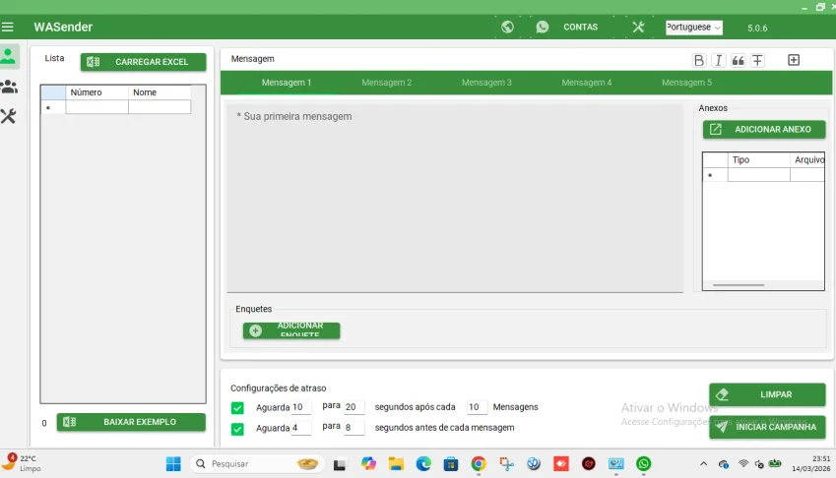Click the Nome column header

160,92
